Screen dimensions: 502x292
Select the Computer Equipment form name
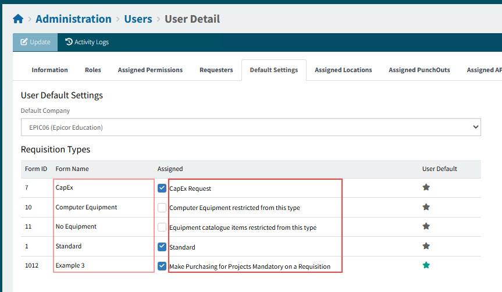(86, 207)
